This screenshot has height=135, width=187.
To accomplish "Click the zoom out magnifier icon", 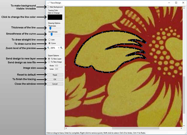I will (48, 48).
